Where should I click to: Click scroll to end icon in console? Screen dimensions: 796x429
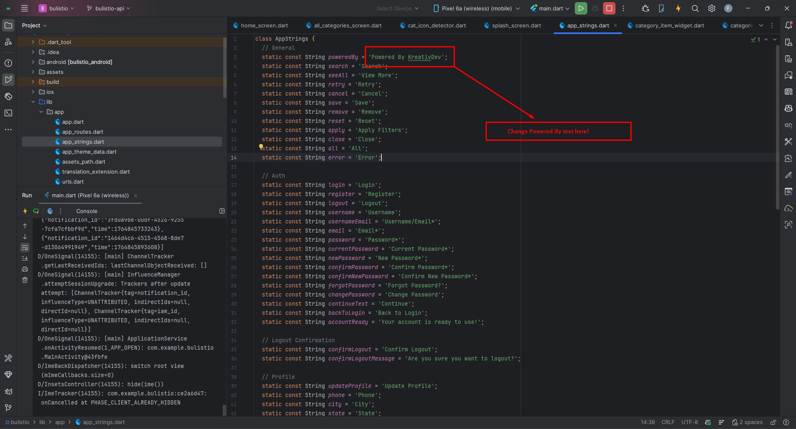coord(25,258)
